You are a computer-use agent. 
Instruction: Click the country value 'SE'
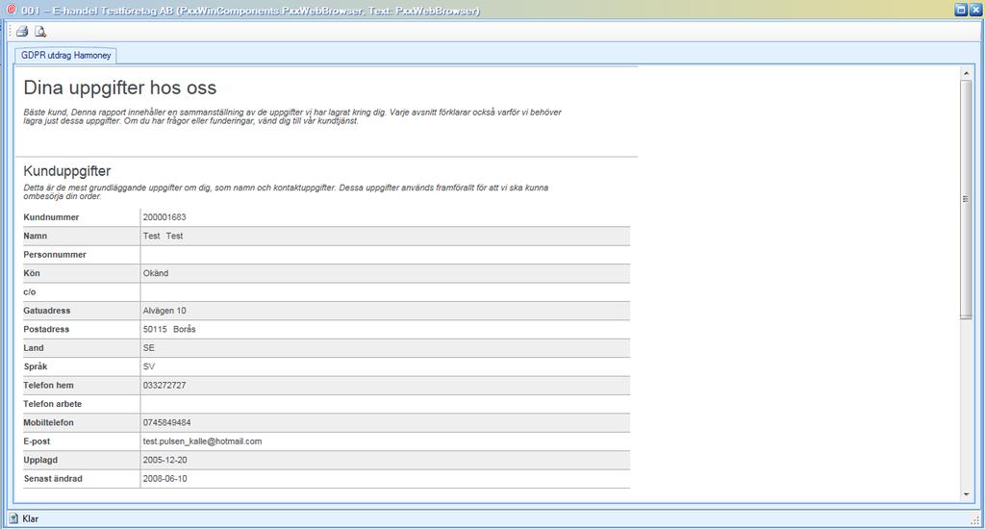148,348
